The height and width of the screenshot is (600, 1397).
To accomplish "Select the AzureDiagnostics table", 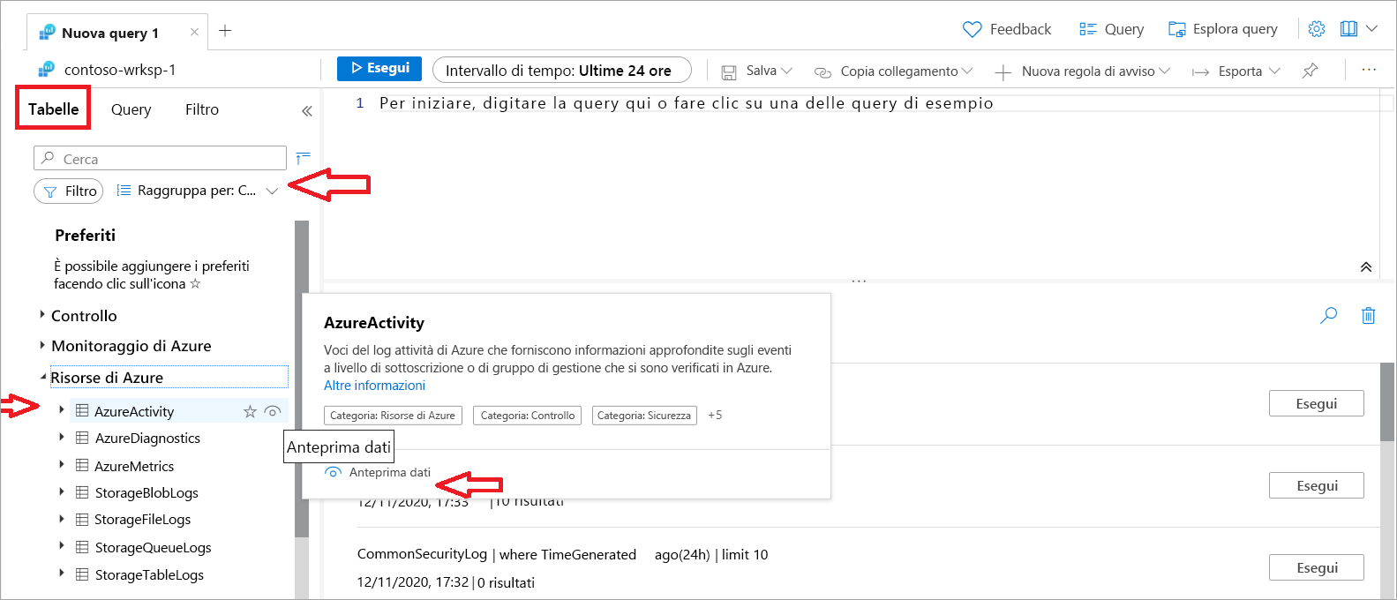I will click(147, 438).
